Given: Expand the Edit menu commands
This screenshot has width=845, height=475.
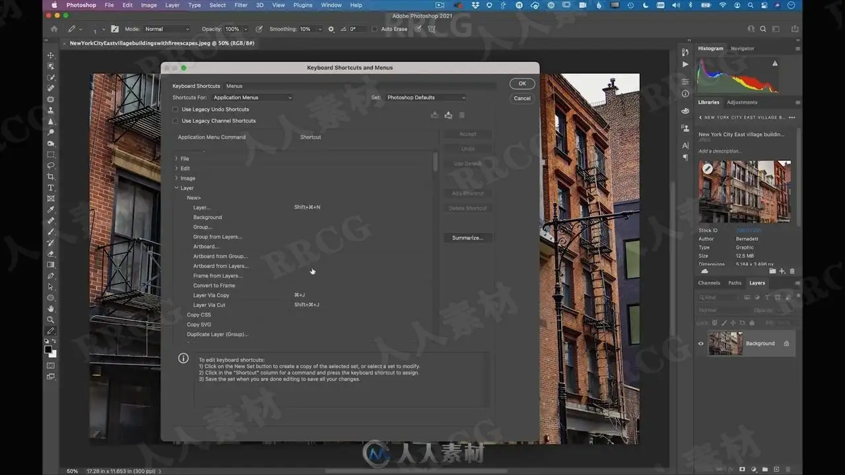Looking at the screenshot, I should point(176,168).
